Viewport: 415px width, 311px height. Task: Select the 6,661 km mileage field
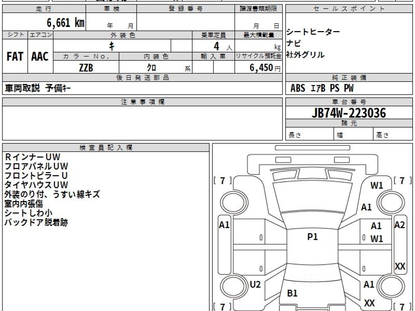point(44,22)
